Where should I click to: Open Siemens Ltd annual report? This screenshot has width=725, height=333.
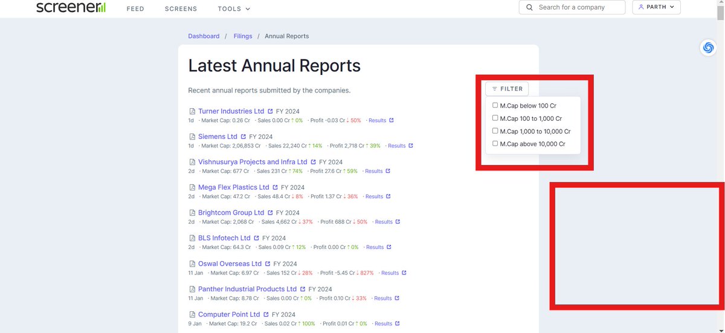(217, 137)
